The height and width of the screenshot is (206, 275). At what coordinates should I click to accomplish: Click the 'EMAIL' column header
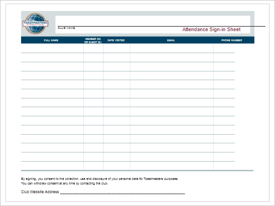tap(171, 40)
